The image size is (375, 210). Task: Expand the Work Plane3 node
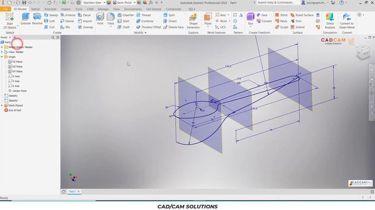[2, 106]
